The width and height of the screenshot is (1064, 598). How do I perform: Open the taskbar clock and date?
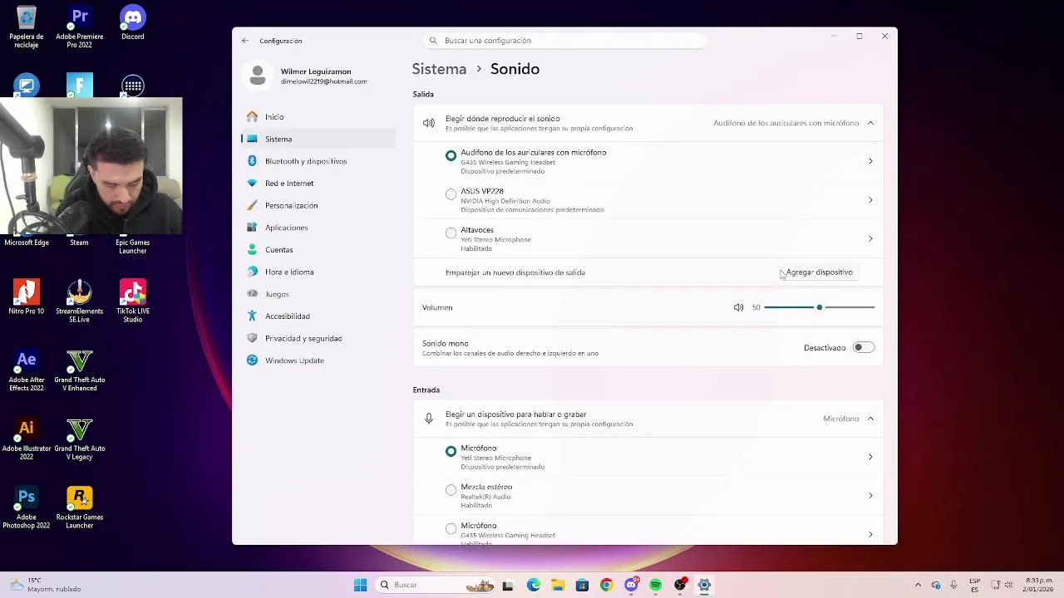[x=1039, y=585]
